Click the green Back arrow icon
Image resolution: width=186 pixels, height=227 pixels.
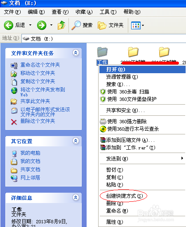[9, 25]
